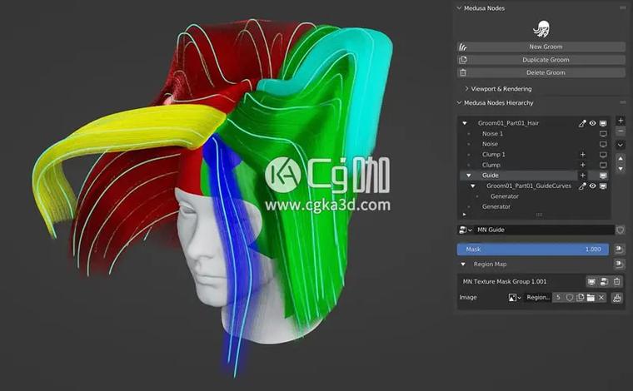The height and width of the screenshot is (391, 633).
Task: Open image file with folder icon
Action: [591, 298]
